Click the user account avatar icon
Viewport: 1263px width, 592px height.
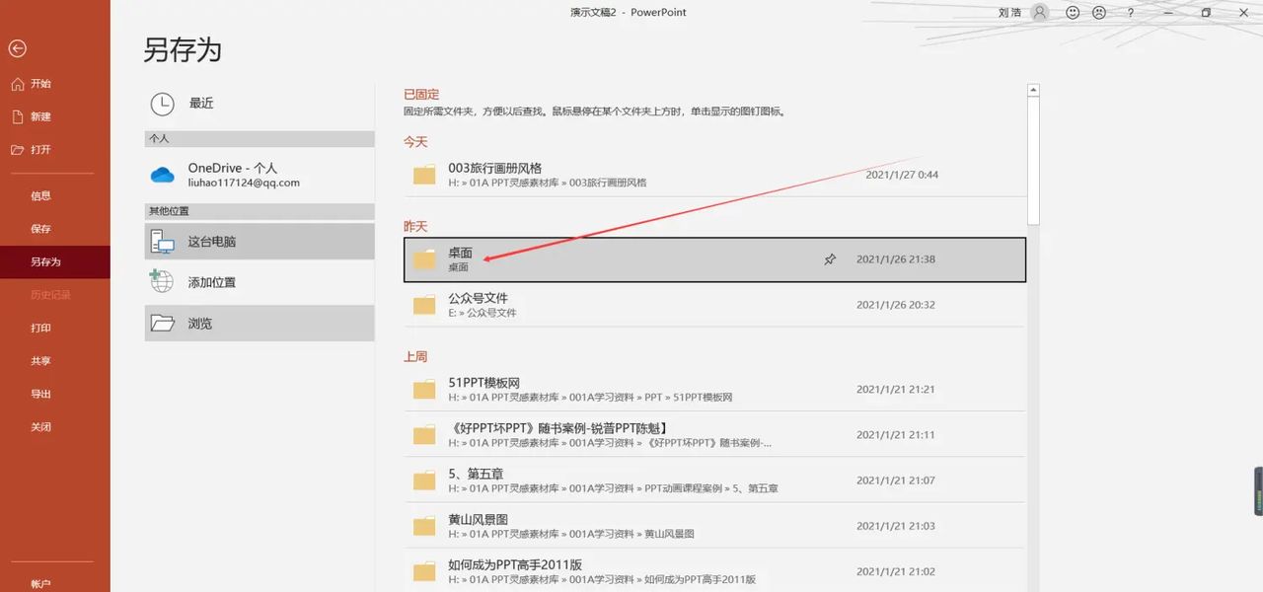click(x=1041, y=12)
